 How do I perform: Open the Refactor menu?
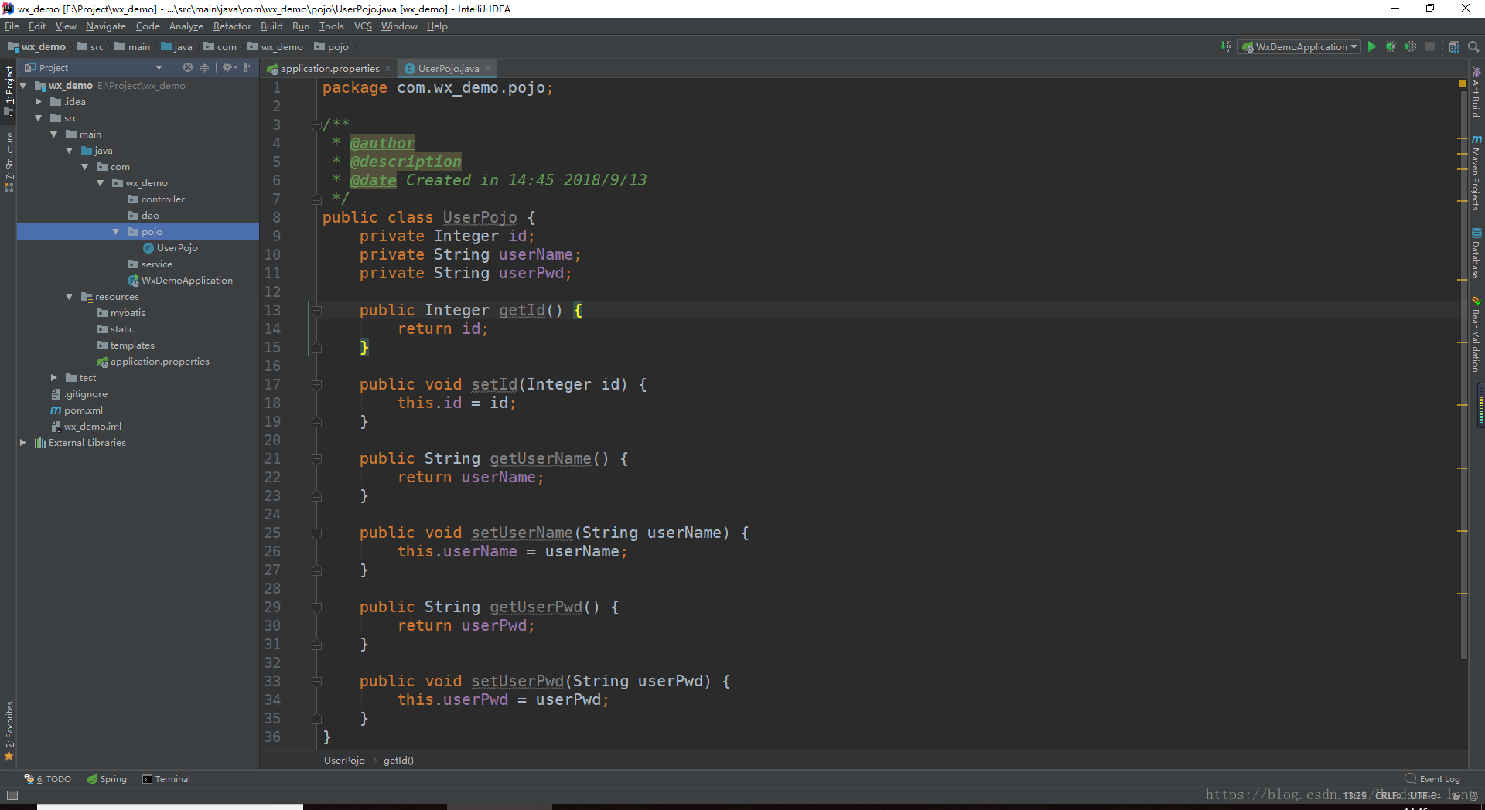(232, 26)
